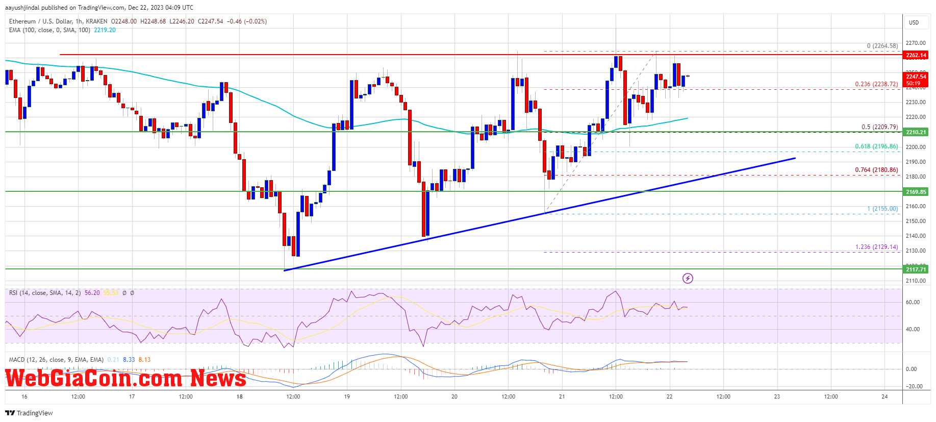Click the purple lightning event icon

point(688,278)
